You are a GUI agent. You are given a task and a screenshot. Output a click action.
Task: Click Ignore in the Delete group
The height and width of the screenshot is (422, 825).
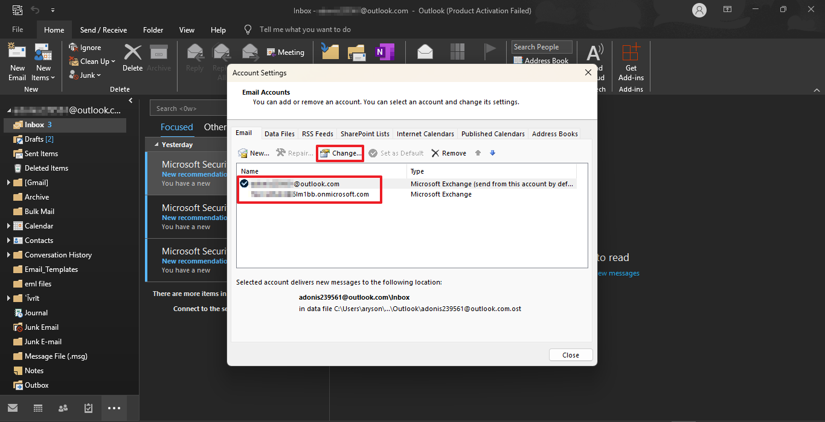tap(85, 48)
